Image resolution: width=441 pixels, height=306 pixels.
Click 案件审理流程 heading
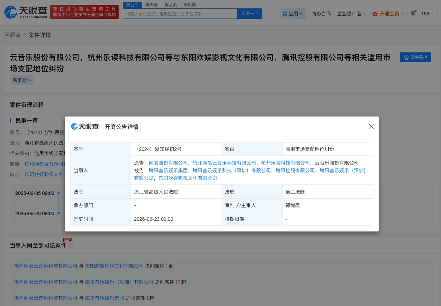pyautogui.click(x=27, y=105)
